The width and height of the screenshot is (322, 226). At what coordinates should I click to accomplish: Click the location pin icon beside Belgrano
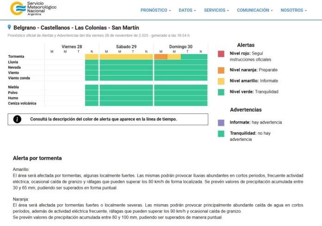10,27
